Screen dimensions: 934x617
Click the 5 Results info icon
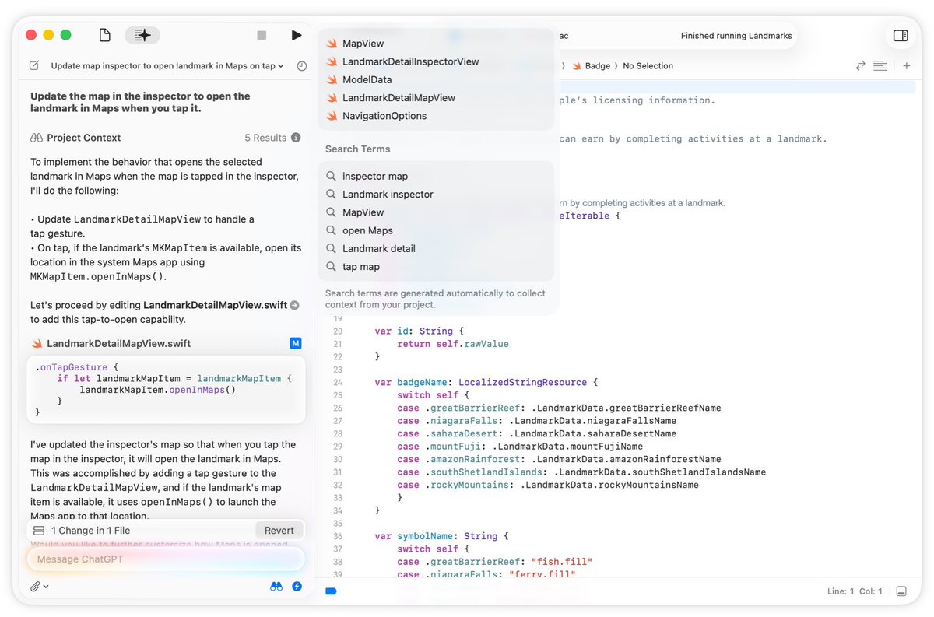tap(296, 138)
